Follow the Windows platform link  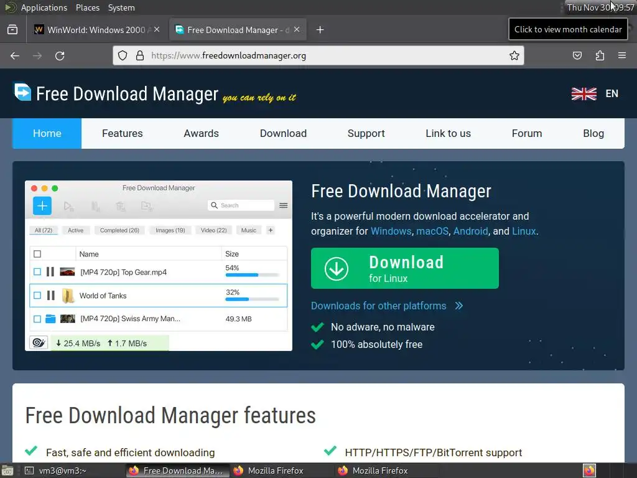click(391, 231)
